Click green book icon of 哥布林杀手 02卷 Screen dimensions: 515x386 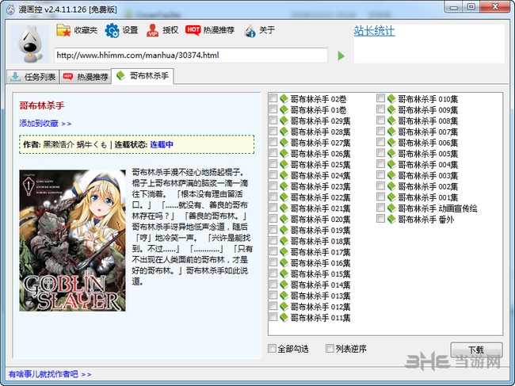coord(284,98)
